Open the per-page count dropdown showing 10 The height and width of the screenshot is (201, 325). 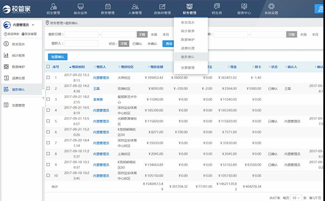(x=296, y=198)
